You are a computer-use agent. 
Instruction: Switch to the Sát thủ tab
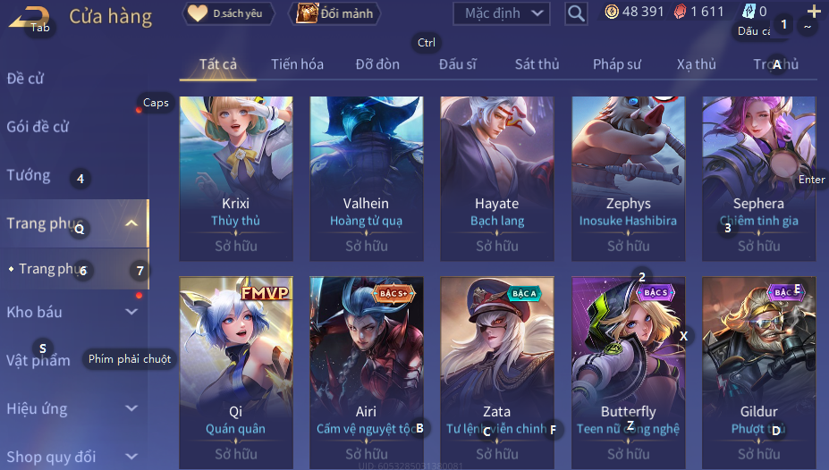coord(537,64)
